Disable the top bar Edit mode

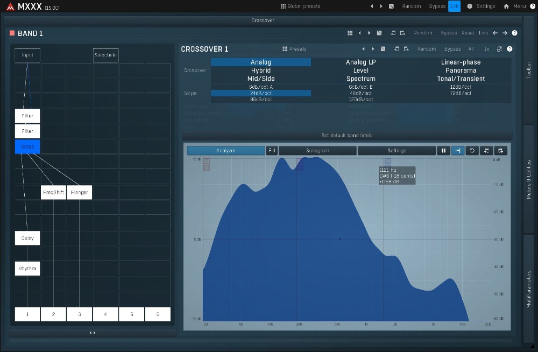pos(455,6)
